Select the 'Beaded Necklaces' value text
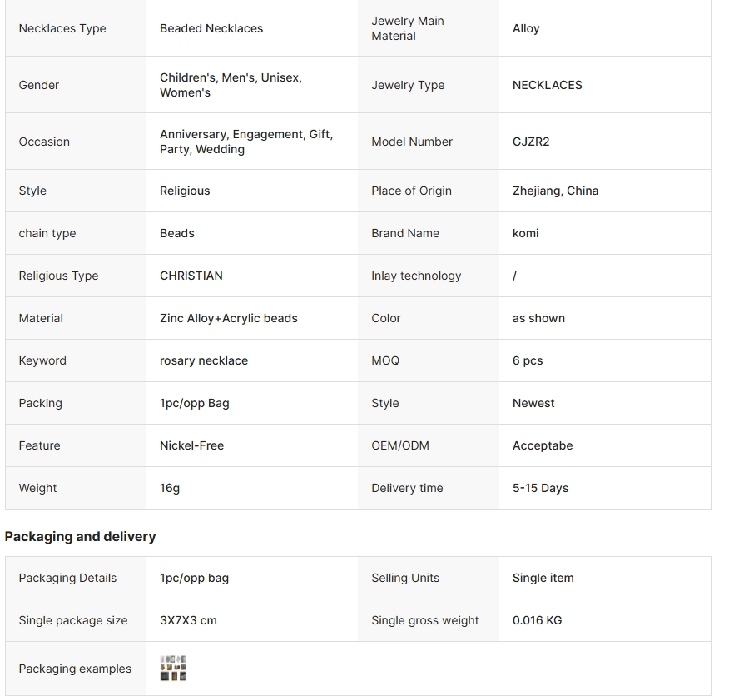This screenshot has width=729, height=696. pos(211,28)
